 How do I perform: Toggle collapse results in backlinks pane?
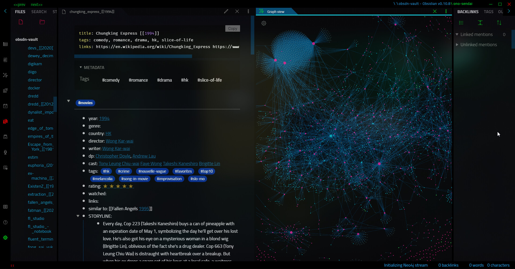pyautogui.click(x=461, y=23)
